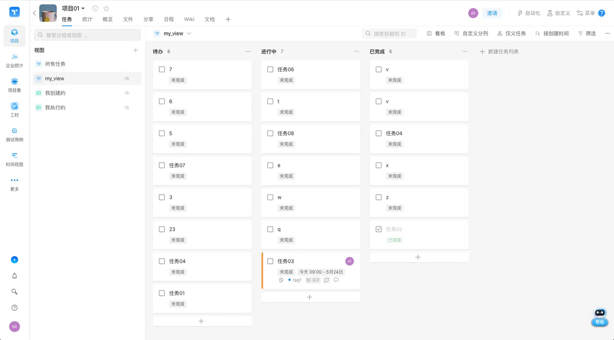Open 工时 in the left sidebar
The height and width of the screenshot is (340, 614).
14,110
